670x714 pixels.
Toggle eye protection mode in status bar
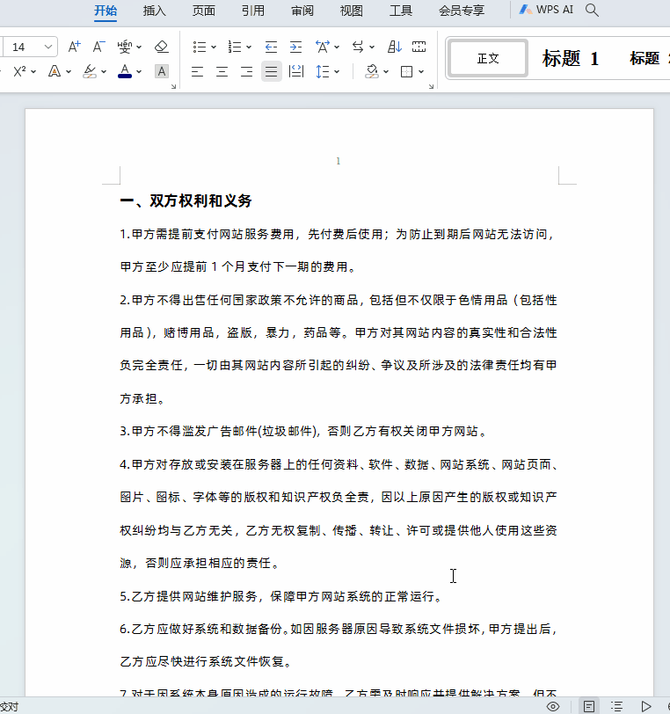[553, 706]
